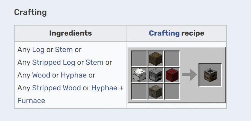Open the Crafting link in table header

pyautogui.click(x=164, y=33)
